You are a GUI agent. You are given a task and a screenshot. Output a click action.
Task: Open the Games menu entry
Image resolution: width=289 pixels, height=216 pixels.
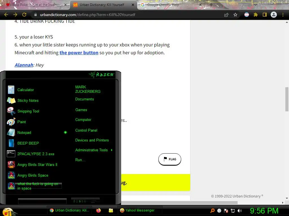81,110
